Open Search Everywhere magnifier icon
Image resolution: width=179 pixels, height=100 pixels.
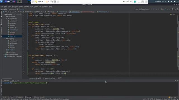point(178,9)
